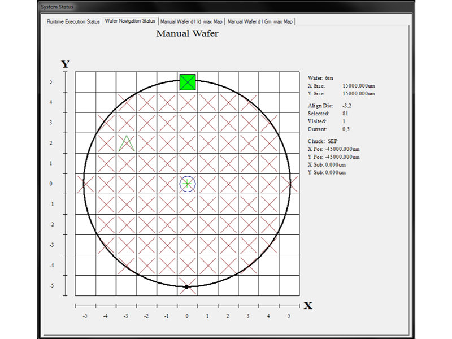Click the X Size value 15000.000um
Image resolution: width=452 pixels, height=339 pixels.
pos(359,86)
